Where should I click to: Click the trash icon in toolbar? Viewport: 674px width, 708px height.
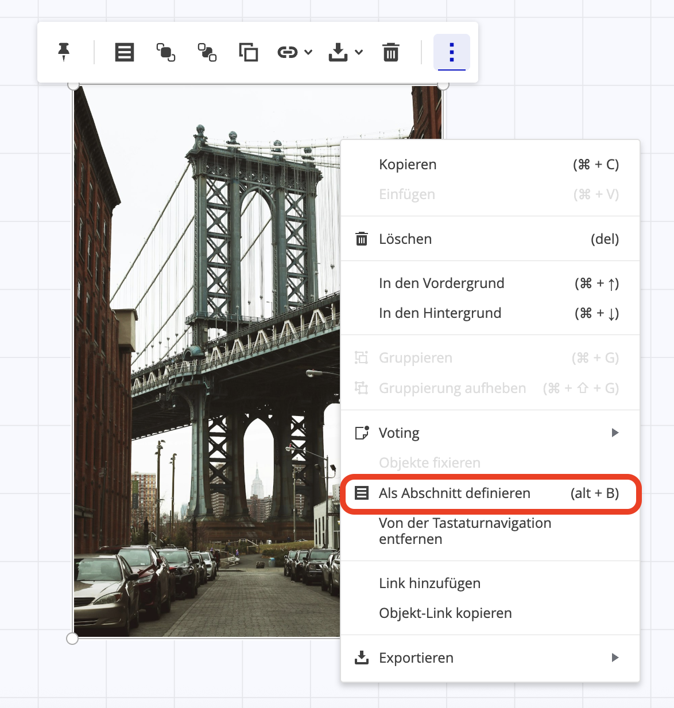pos(391,52)
